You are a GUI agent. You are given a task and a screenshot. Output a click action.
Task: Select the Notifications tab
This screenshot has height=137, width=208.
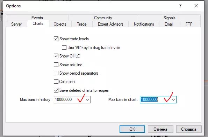(x=144, y=24)
